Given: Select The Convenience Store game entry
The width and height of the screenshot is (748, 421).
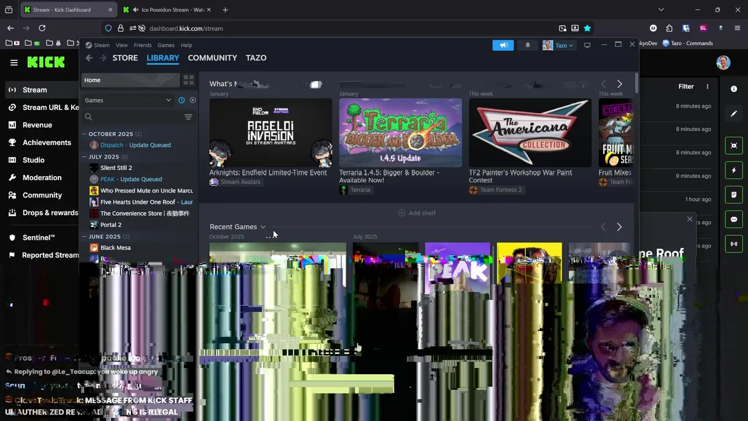Looking at the screenshot, I should (x=140, y=213).
